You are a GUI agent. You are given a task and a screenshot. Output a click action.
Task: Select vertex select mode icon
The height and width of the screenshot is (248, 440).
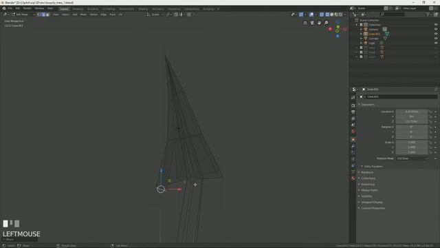click(39, 14)
